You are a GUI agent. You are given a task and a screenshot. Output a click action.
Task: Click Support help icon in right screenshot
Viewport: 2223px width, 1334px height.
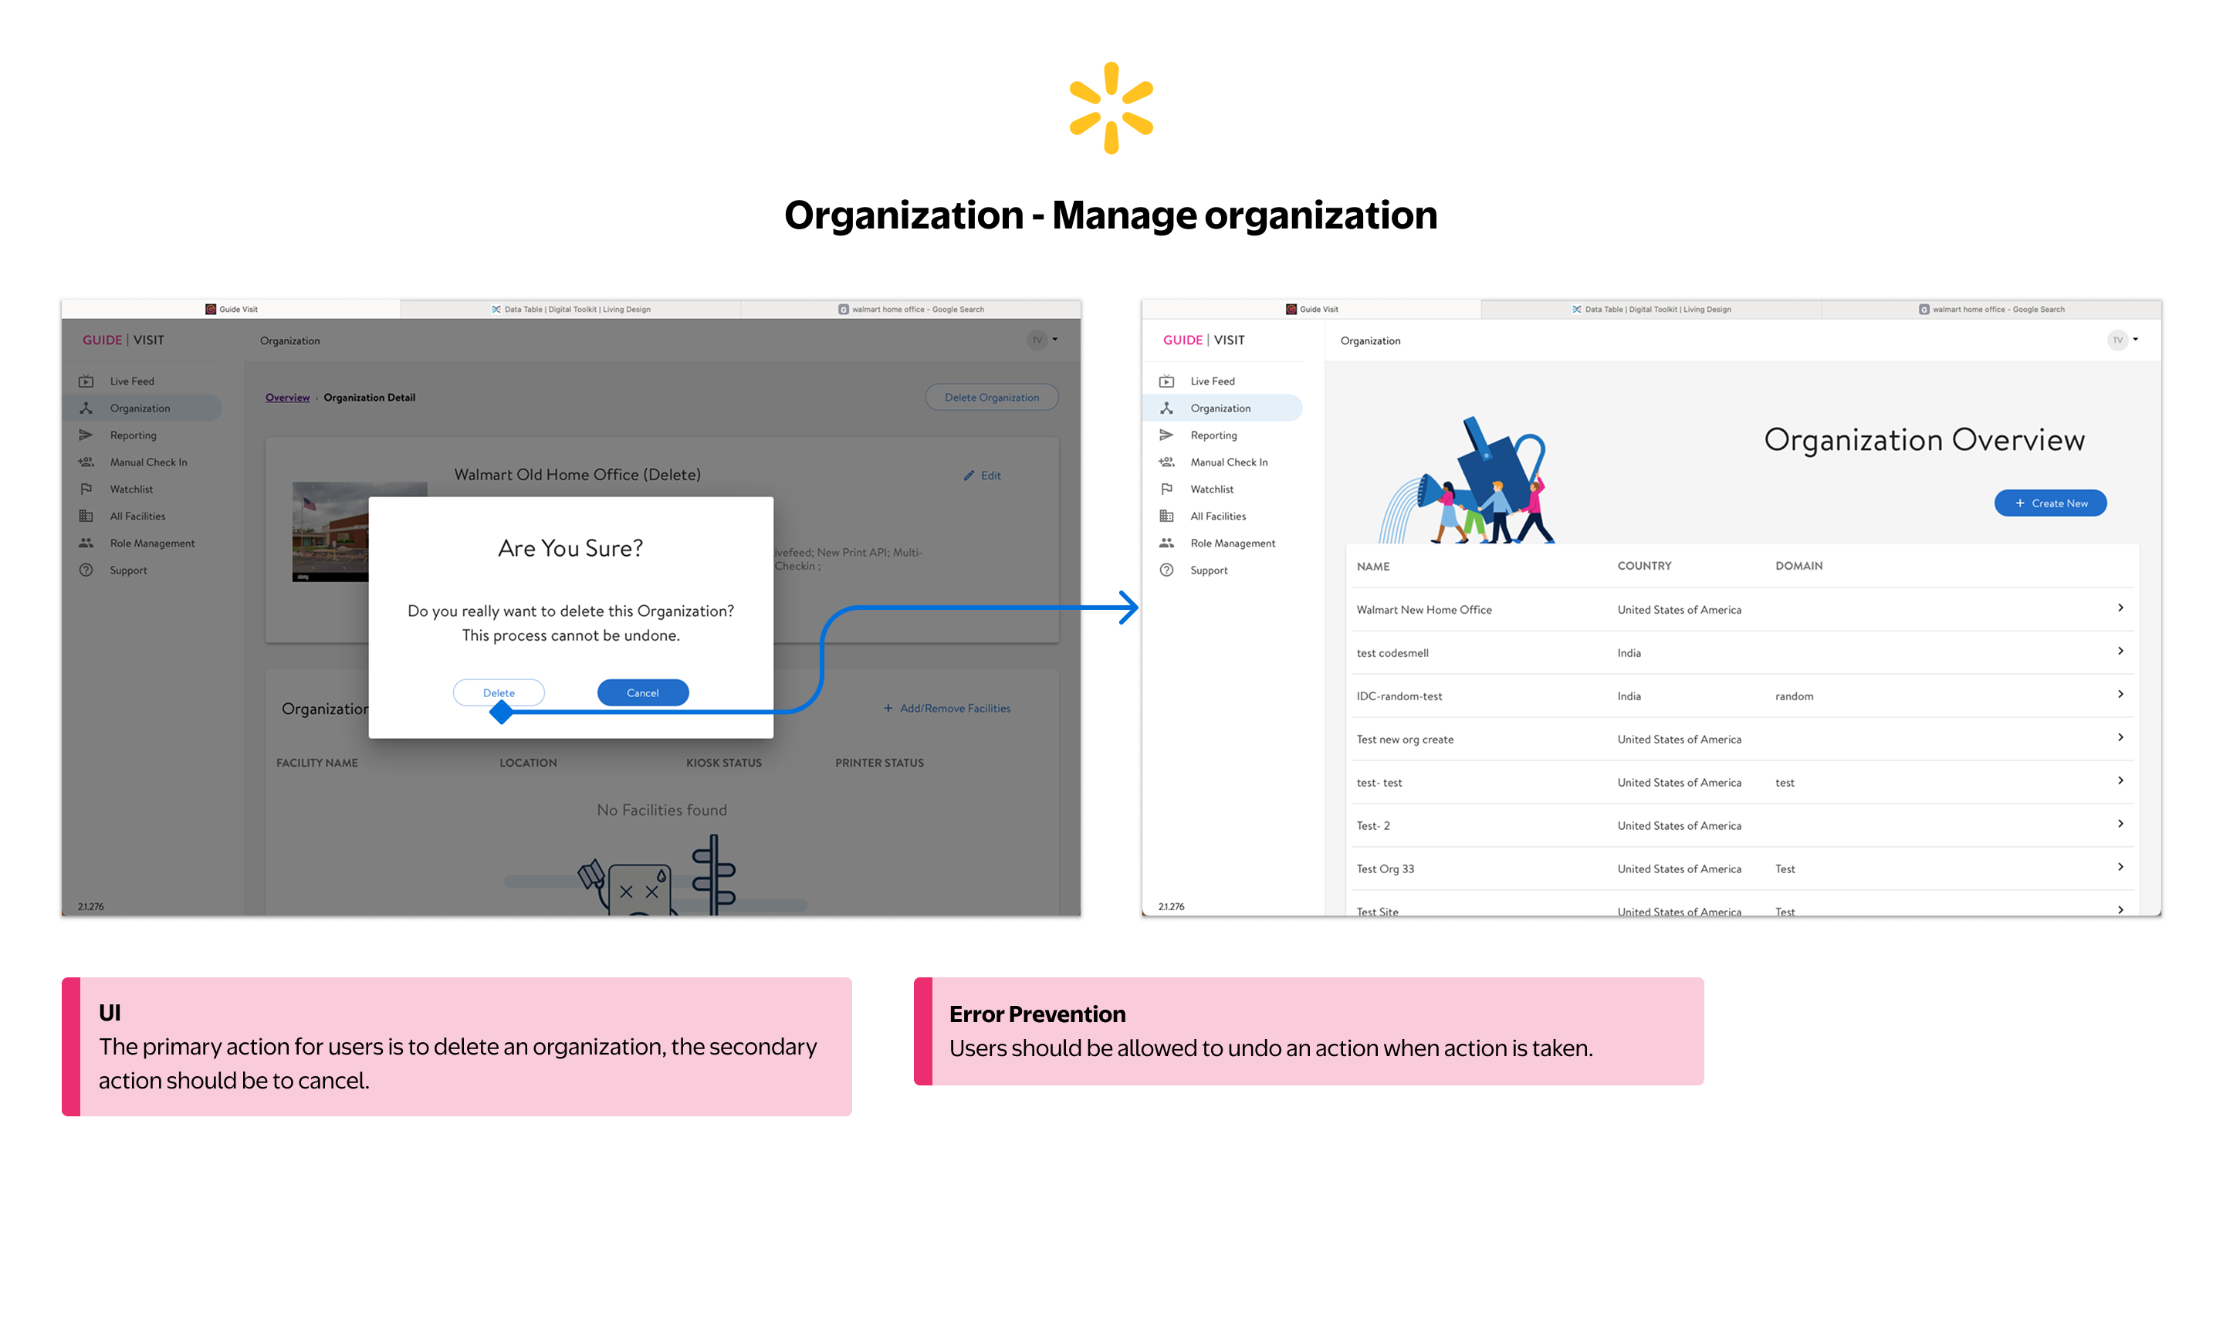point(1166,570)
